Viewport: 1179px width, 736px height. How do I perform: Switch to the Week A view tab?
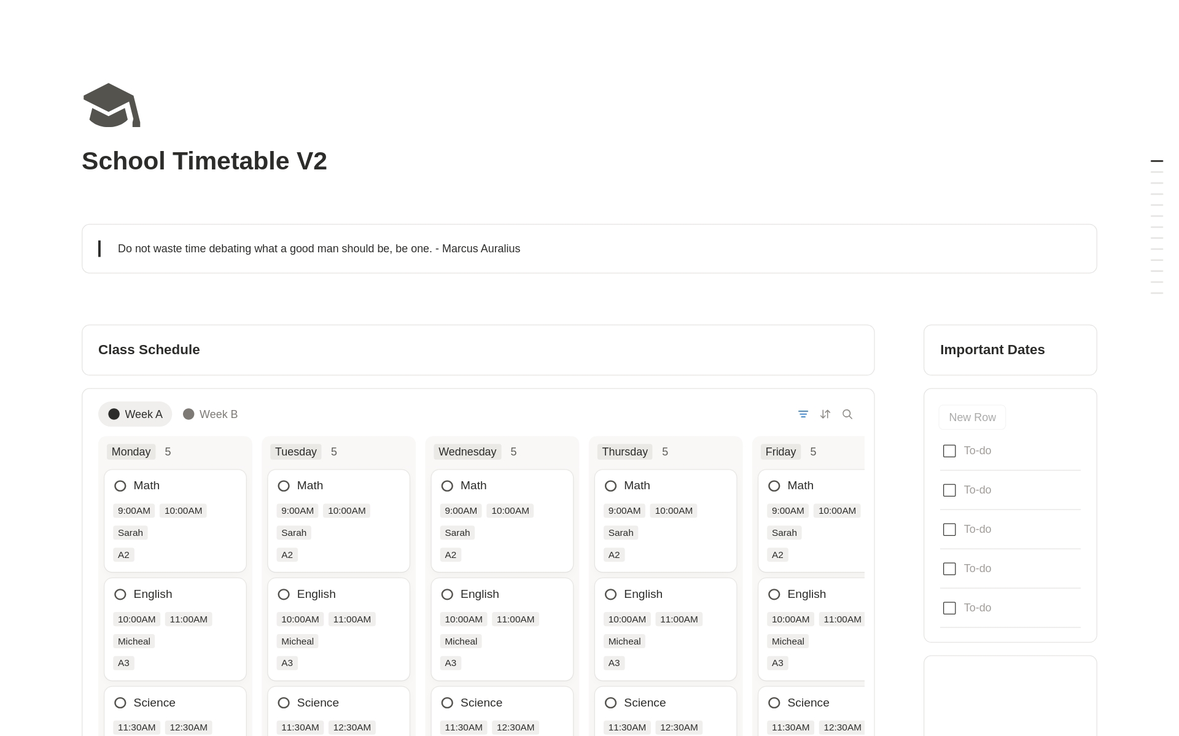135,414
